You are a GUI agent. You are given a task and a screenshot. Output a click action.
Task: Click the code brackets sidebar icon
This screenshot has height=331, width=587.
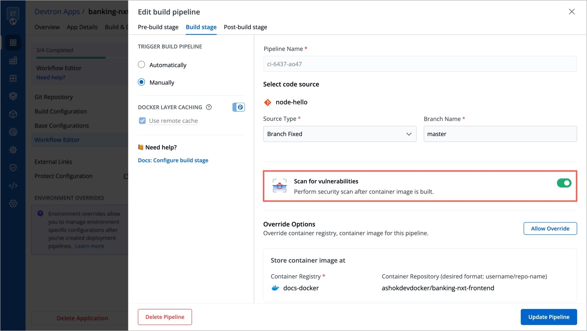point(13,186)
